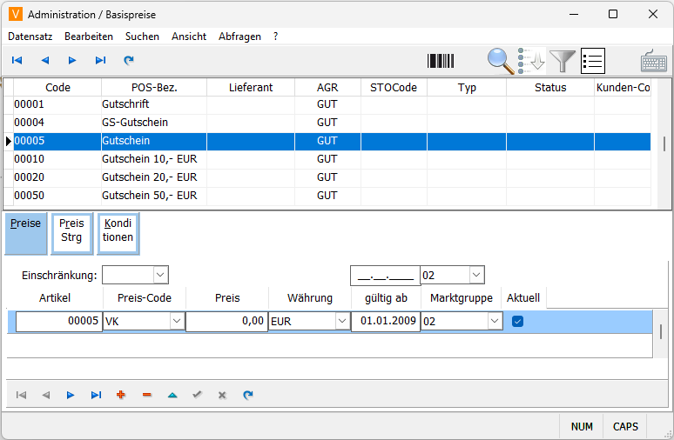
Task: Open the Währung EUR dropdown
Action: click(x=340, y=322)
